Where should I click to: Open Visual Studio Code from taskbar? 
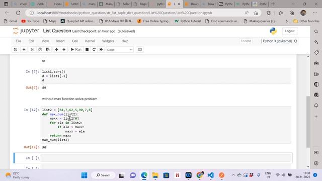[x=210, y=175]
